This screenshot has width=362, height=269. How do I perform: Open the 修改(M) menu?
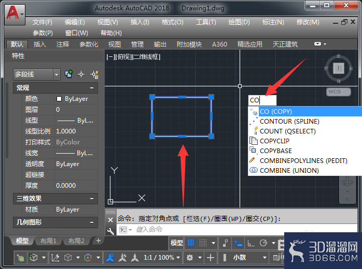[x=308, y=22]
